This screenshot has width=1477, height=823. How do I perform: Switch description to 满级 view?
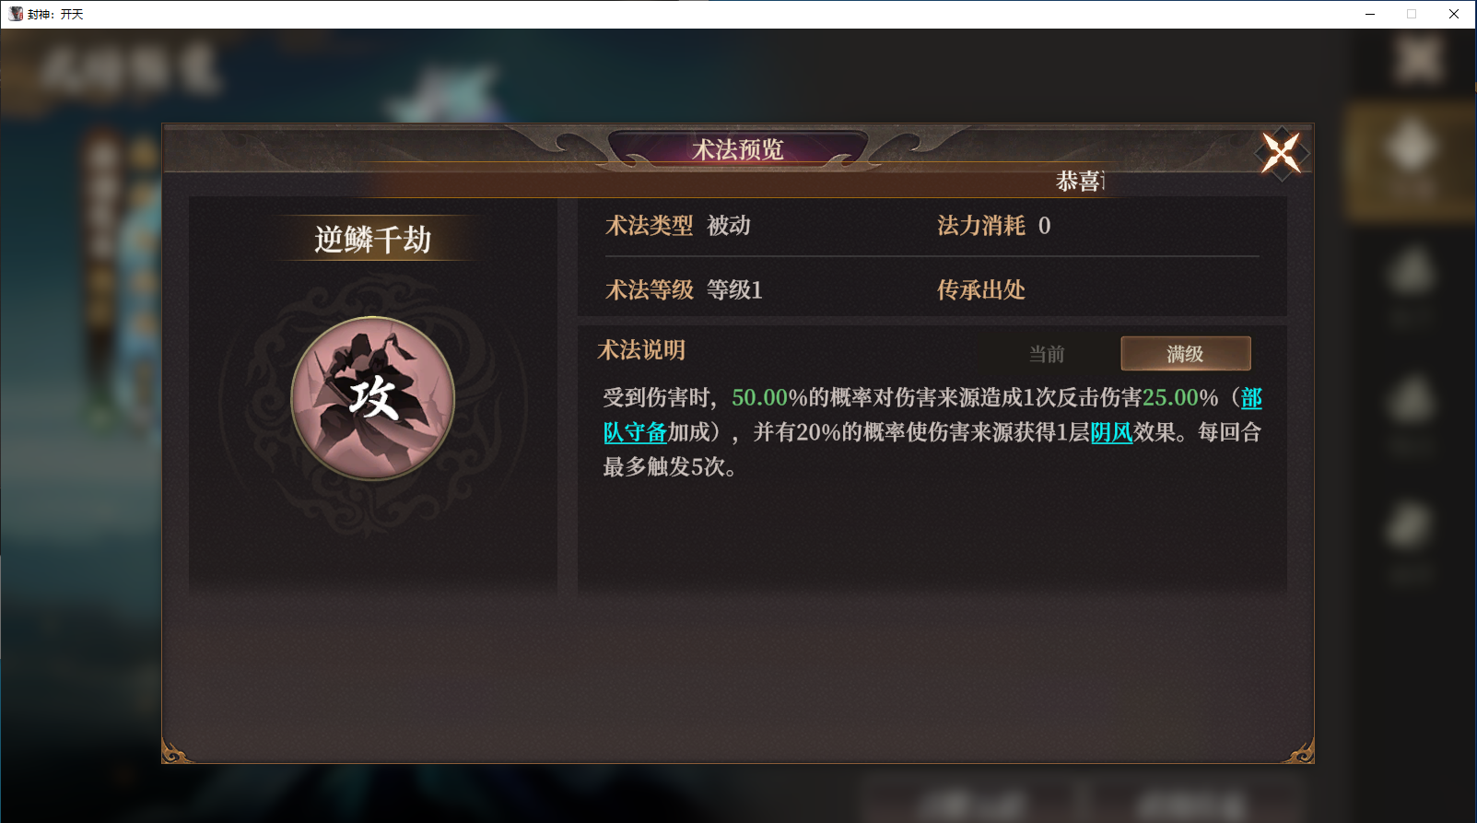click(x=1186, y=354)
